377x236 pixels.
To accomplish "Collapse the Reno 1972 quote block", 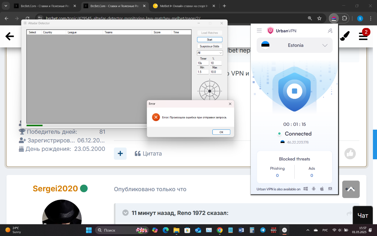I will click(x=125, y=213).
